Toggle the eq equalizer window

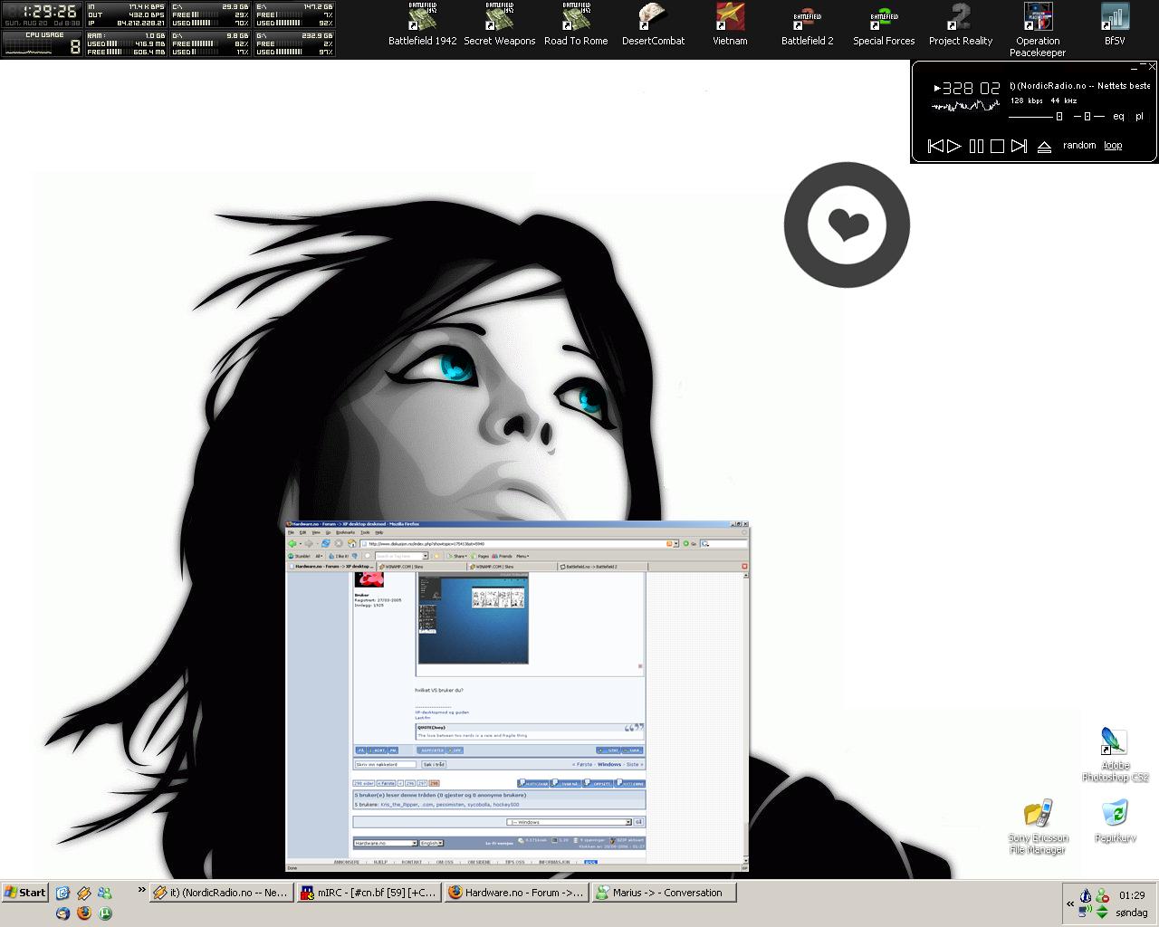[x=1118, y=116]
